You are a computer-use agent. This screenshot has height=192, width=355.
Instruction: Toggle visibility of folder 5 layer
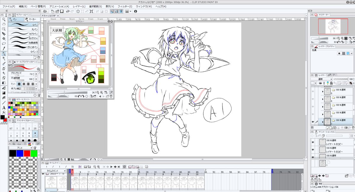click(x=313, y=91)
